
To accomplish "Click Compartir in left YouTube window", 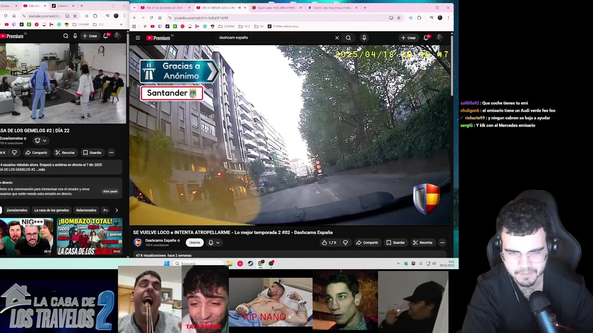I will pyautogui.click(x=36, y=153).
